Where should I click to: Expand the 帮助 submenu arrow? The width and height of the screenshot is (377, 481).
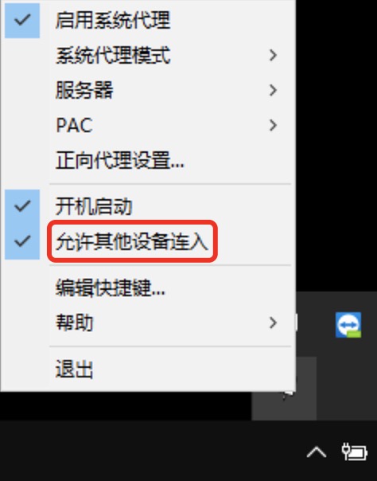(x=273, y=323)
